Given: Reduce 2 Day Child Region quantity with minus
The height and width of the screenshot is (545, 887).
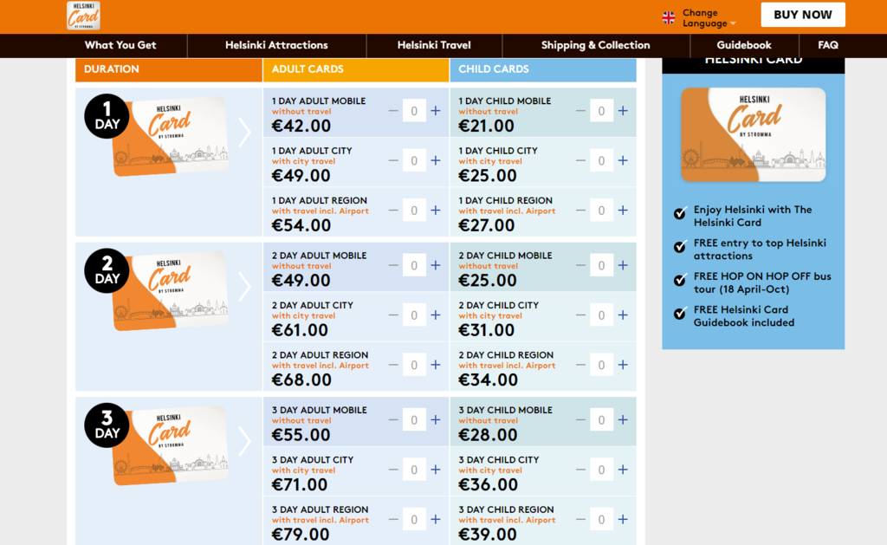Looking at the screenshot, I should (x=580, y=365).
